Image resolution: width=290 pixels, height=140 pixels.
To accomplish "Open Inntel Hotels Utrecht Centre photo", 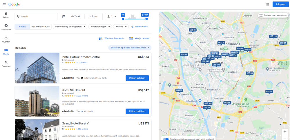I will (x=37, y=68).
